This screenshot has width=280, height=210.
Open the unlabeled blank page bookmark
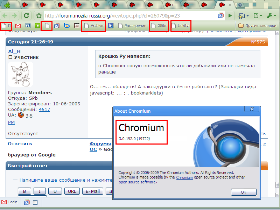(47, 26)
